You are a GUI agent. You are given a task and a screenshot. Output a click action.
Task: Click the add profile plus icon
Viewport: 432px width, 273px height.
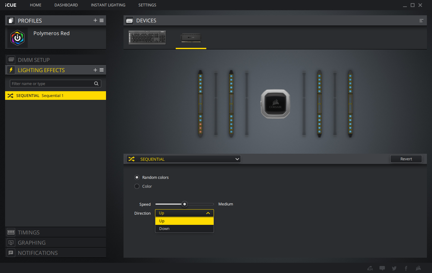[x=95, y=20]
